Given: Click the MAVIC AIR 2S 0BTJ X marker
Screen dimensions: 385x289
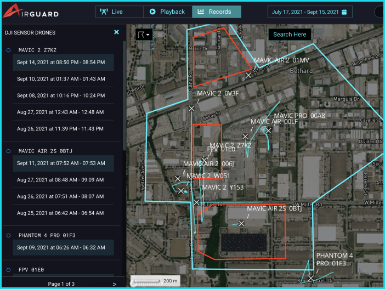Looking at the screenshot, I should pos(242,223).
